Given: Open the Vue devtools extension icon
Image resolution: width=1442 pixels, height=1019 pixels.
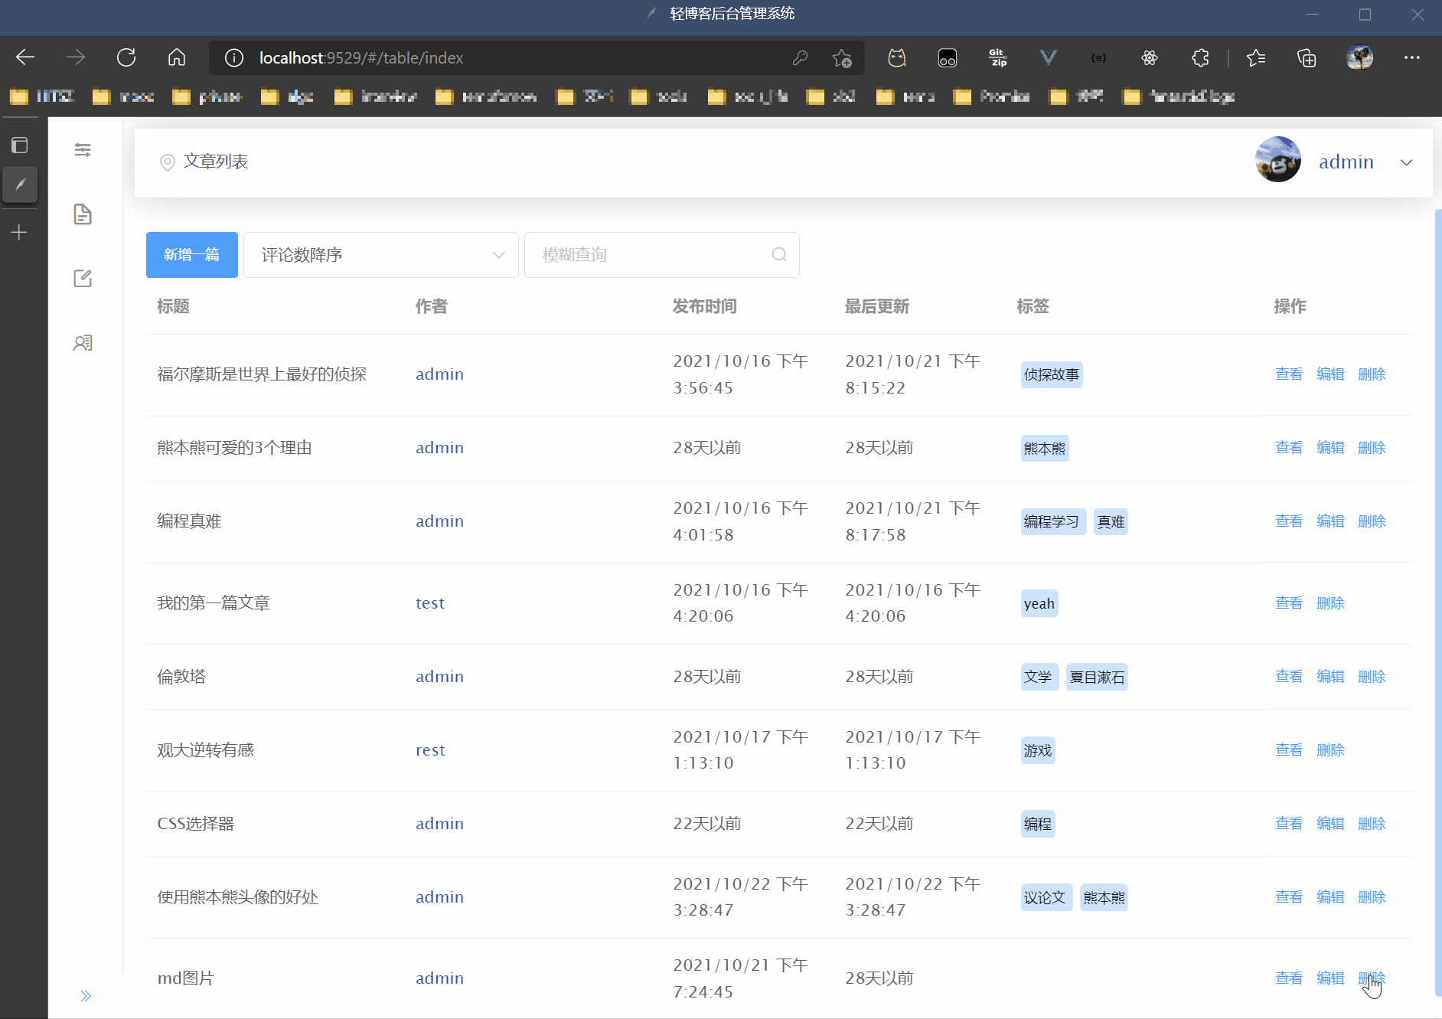Looking at the screenshot, I should tap(1048, 57).
